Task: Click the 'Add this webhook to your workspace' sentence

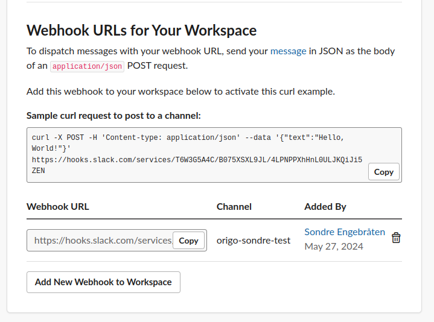Action: click(180, 92)
